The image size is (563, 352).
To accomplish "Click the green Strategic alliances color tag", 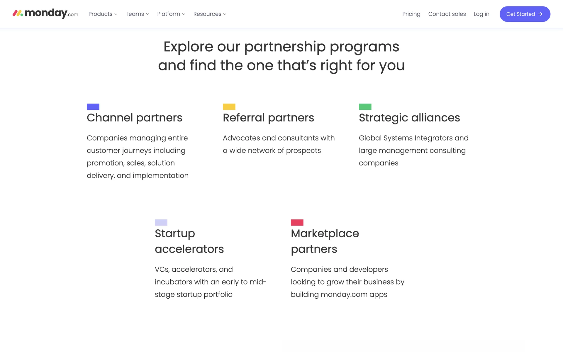I will click(x=365, y=107).
